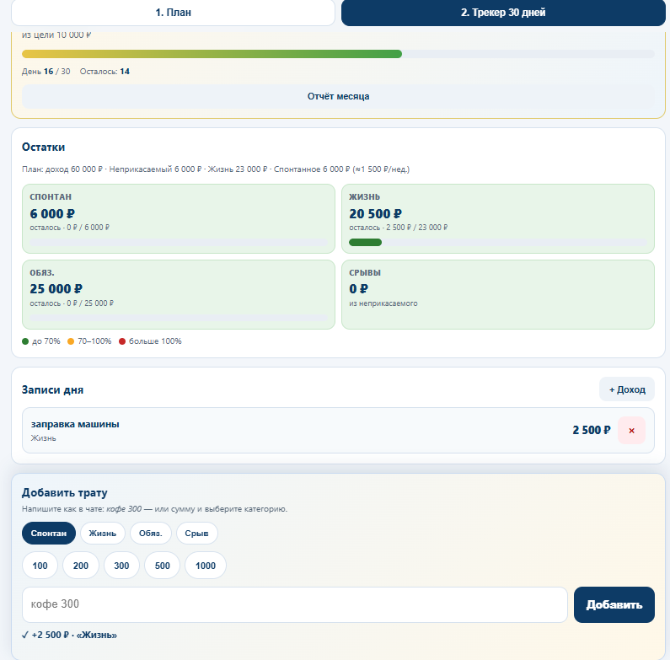Pick the 1000 quick amount
Viewport: 670px width, 660px height.
click(206, 566)
